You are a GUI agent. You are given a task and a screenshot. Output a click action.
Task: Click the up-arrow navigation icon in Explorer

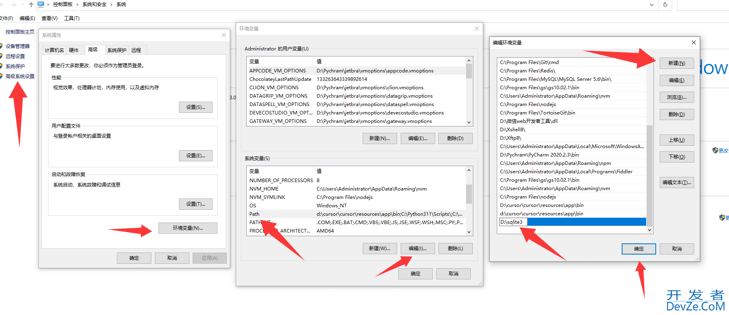click(31, 5)
